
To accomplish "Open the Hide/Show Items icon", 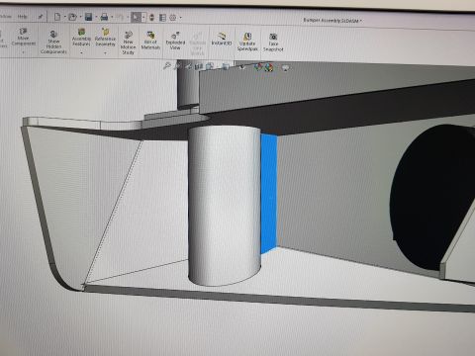I will [x=242, y=67].
